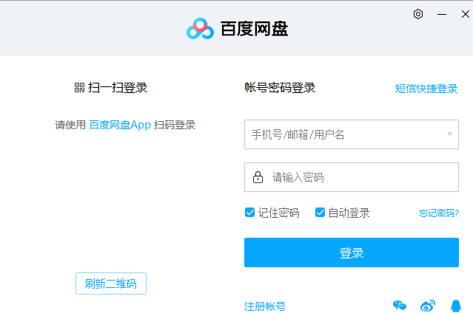Minimize the Baidu Netdisk login window
The width and height of the screenshot is (473, 316).
pos(442,14)
